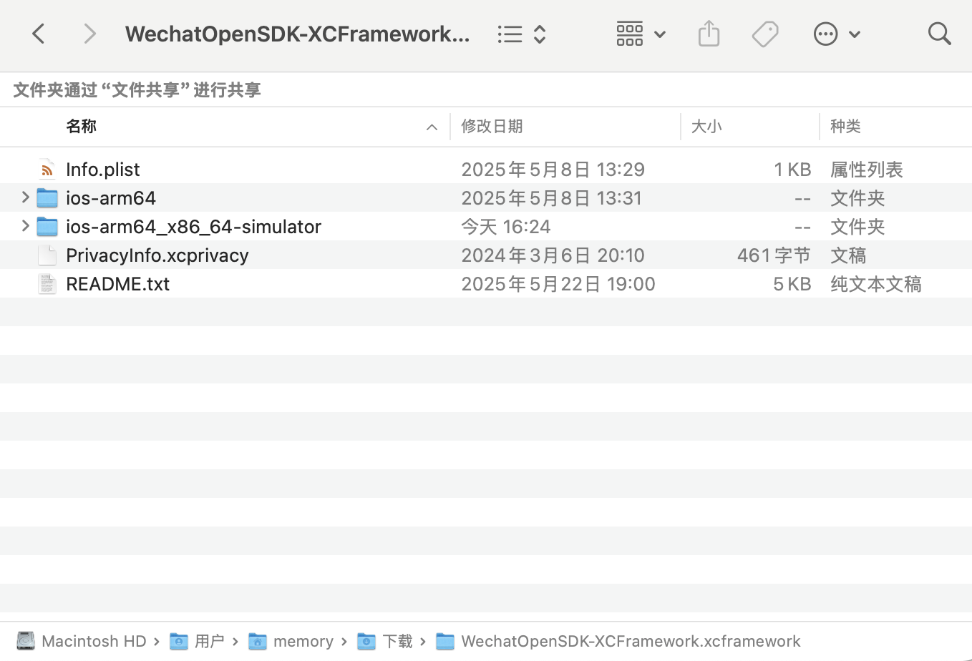The width and height of the screenshot is (972, 661).
Task: Select the README.txt file icon
Action: [x=47, y=284]
